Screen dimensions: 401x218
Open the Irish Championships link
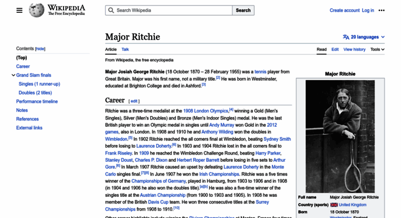click(x=219, y=174)
